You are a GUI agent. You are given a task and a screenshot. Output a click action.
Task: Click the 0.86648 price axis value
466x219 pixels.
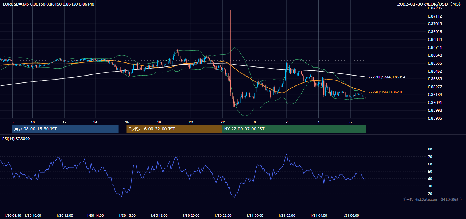[x=435, y=55]
